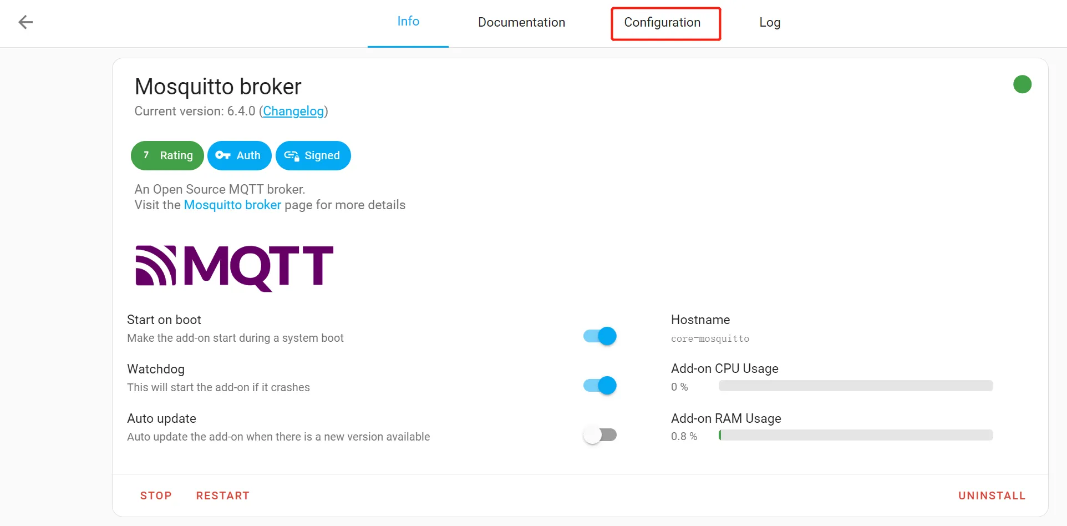Toggle Start on boot switch
Viewport: 1067px width, 526px height.
click(600, 336)
